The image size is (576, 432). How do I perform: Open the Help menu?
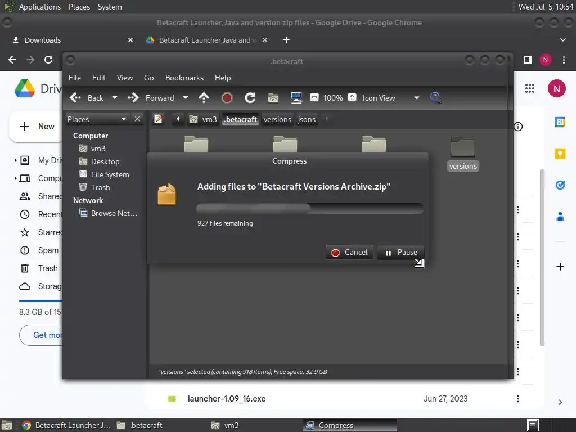[x=223, y=78]
